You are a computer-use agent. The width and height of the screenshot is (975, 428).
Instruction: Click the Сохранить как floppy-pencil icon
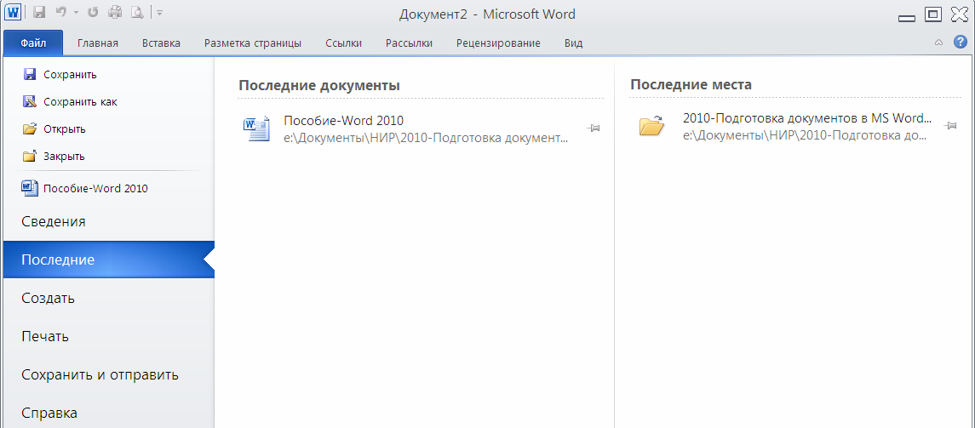point(29,101)
